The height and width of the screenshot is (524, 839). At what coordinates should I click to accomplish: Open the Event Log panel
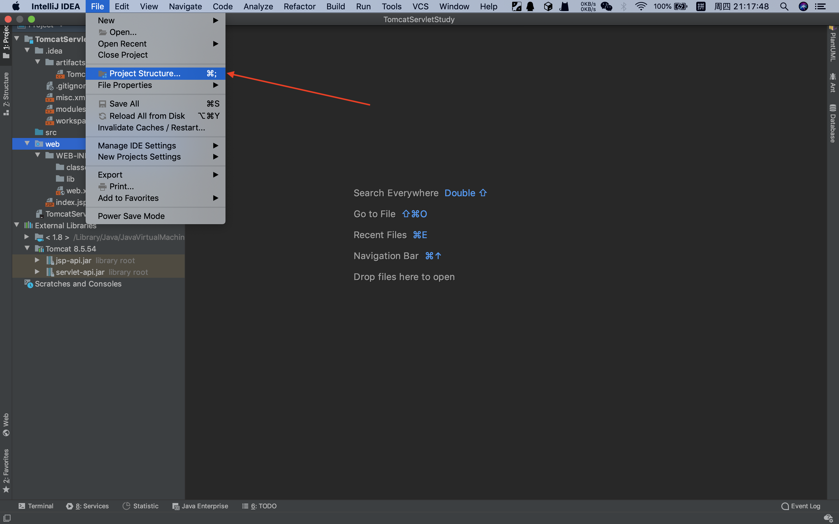tap(801, 506)
